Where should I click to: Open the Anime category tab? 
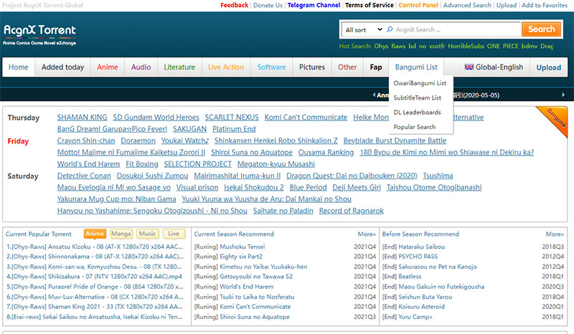coord(108,67)
